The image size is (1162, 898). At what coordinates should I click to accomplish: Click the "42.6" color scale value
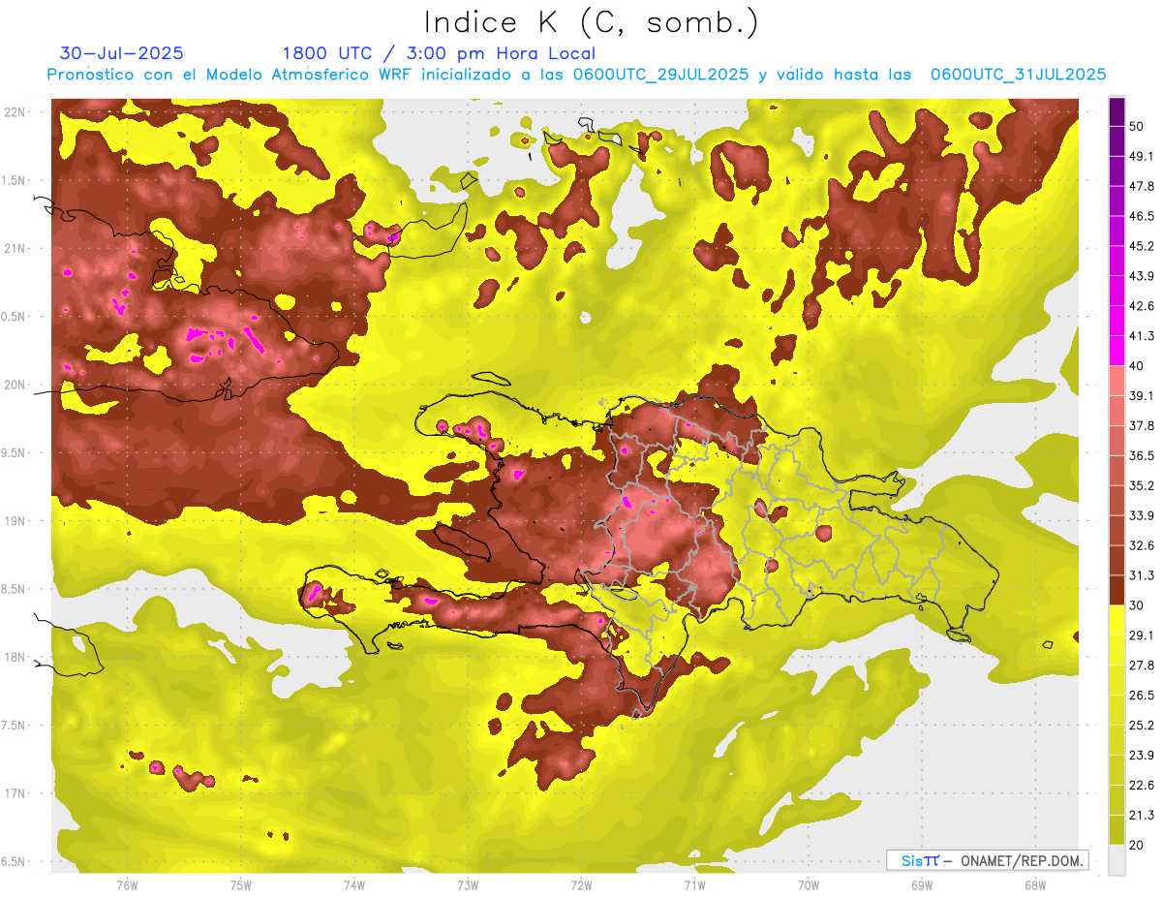[1142, 306]
